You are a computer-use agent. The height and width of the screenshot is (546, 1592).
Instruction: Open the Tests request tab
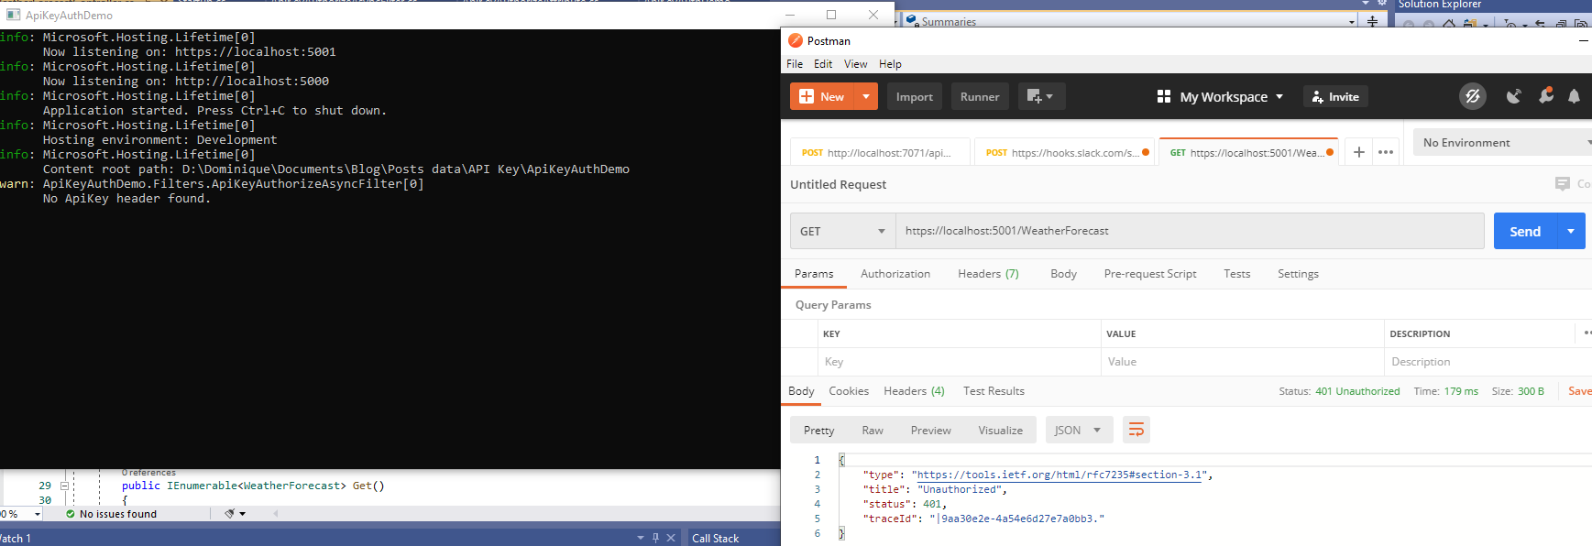point(1236,273)
